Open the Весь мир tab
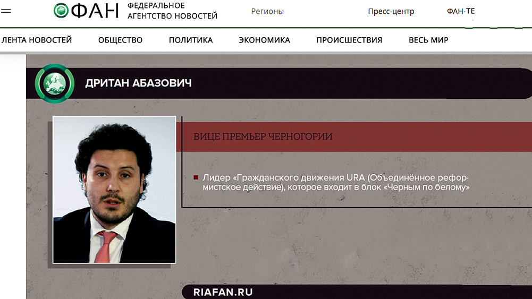This screenshot has width=532, height=299. point(428,40)
